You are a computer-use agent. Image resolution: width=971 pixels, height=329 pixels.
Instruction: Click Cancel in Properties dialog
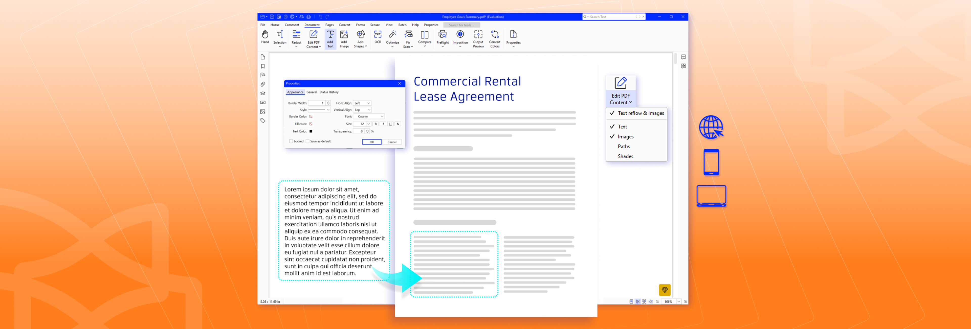pyautogui.click(x=392, y=142)
